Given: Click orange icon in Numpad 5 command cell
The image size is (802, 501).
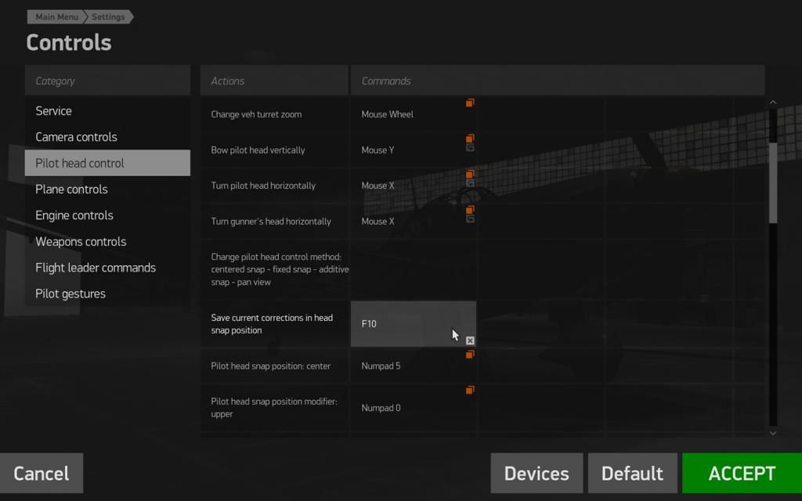Looking at the screenshot, I should tap(470, 355).
